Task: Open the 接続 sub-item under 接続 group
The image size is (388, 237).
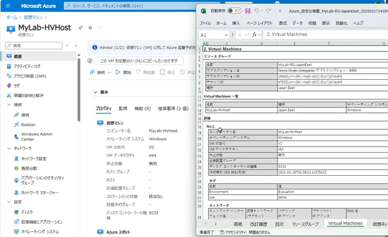Action: pyautogui.click(x=25, y=115)
